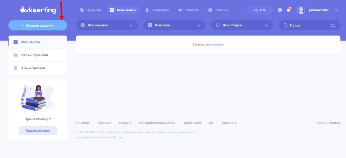
Task: Click the search filter settings icon
Action: (333, 25)
